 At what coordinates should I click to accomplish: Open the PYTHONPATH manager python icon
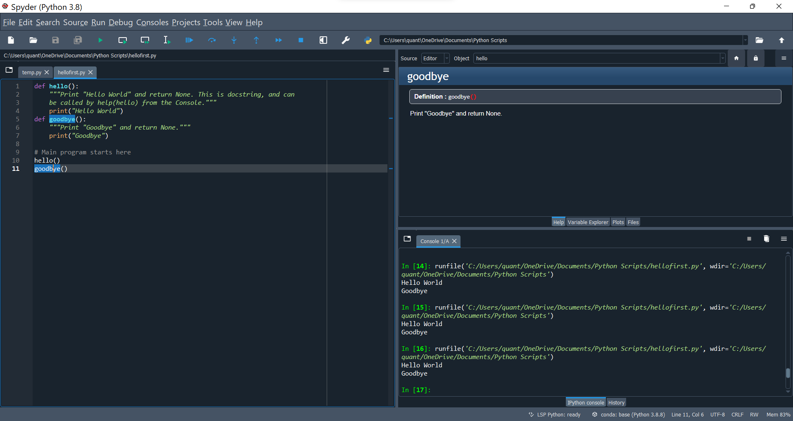368,40
